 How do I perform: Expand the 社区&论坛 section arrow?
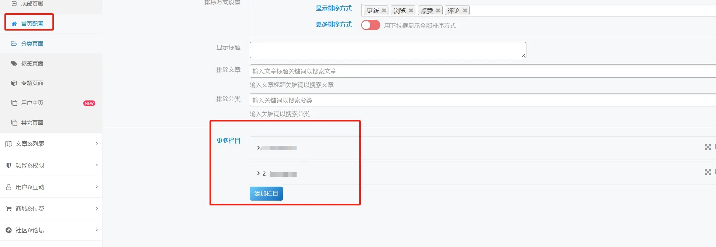point(97,230)
